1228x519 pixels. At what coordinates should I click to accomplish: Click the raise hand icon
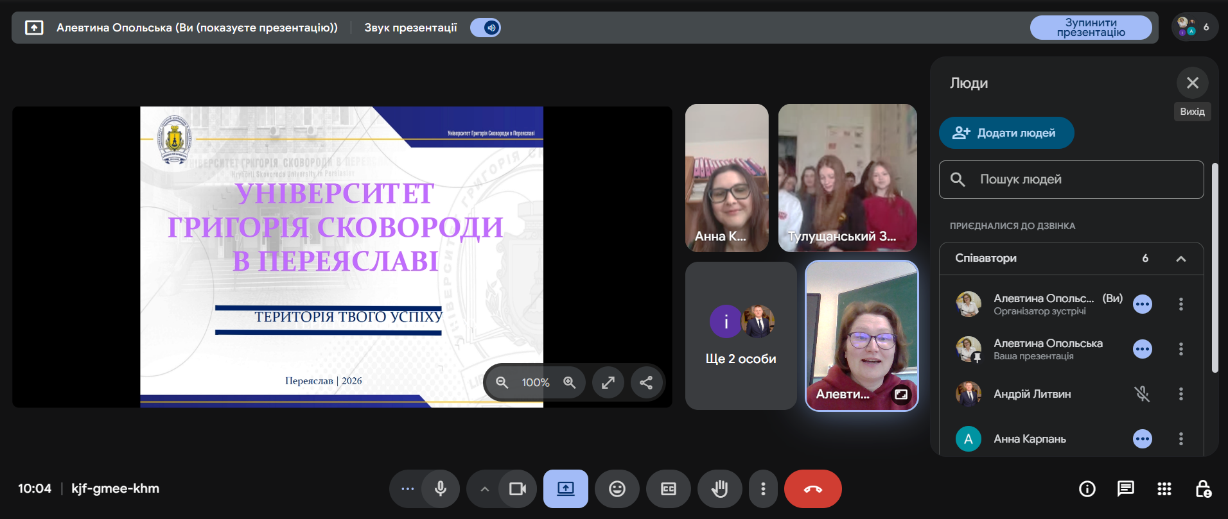tap(719, 489)
